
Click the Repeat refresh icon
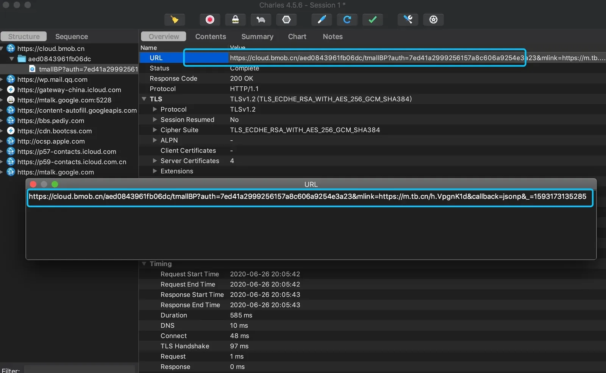pyautogui.click(x=347, y=20)
